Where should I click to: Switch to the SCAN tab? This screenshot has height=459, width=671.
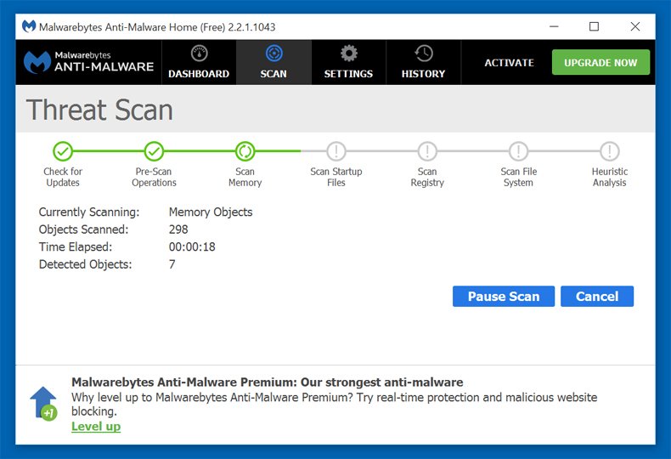(x=273, y=63)
